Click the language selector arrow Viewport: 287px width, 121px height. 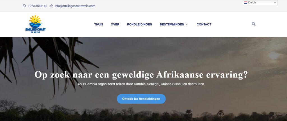pos(275,3)
